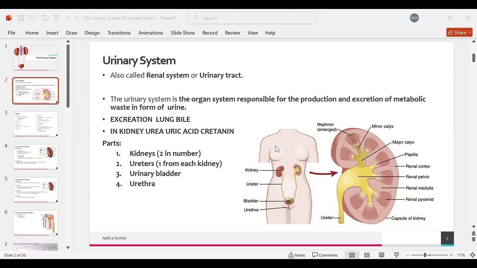Open Customize Quick Access Toolbar dropdown

(67, 18)
